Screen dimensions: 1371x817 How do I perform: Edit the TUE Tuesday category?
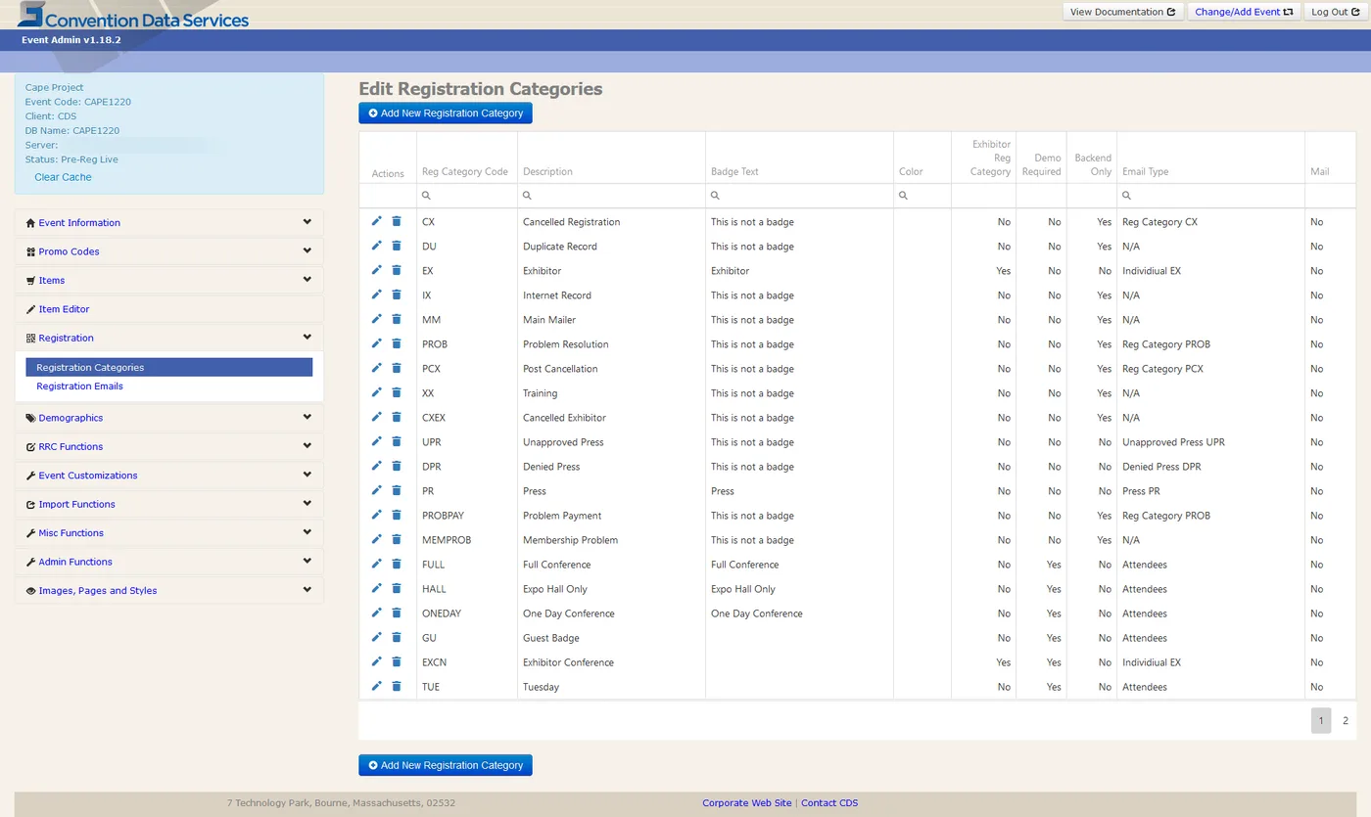377,686
